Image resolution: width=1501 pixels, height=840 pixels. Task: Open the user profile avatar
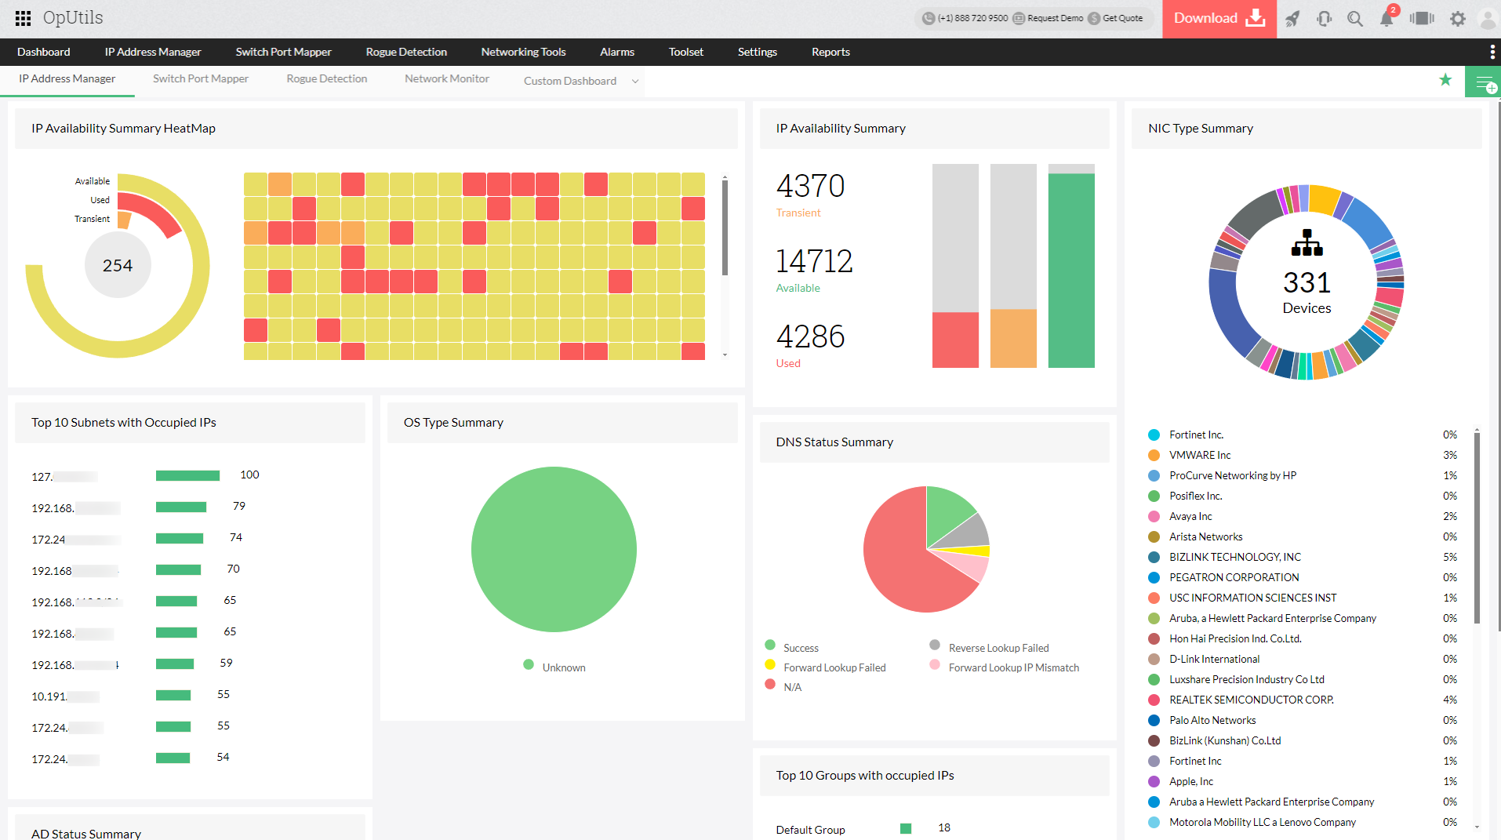click(1488, 18)
